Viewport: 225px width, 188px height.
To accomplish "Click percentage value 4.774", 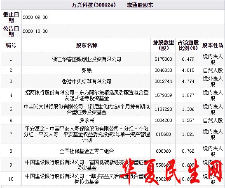I will 188,81.
